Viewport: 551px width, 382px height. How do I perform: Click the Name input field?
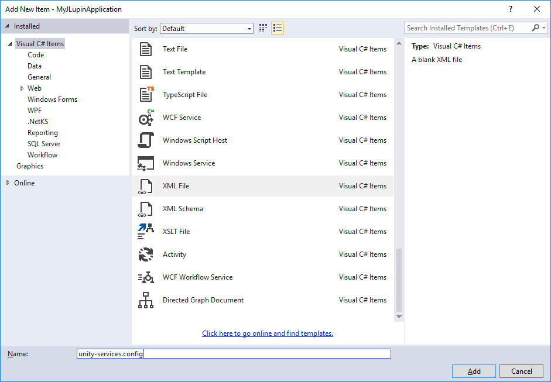[234, 353]
